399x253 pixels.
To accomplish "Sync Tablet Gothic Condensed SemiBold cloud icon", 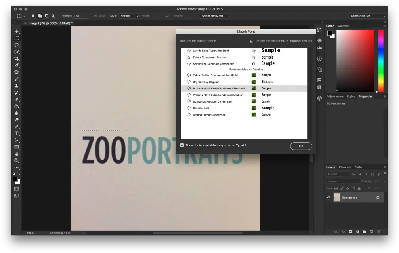I will coord(189,75).
